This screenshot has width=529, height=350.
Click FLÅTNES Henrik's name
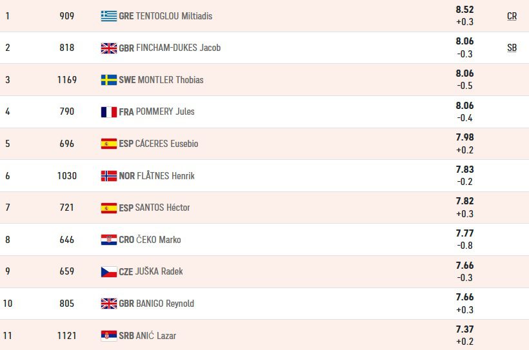[165, 176]
